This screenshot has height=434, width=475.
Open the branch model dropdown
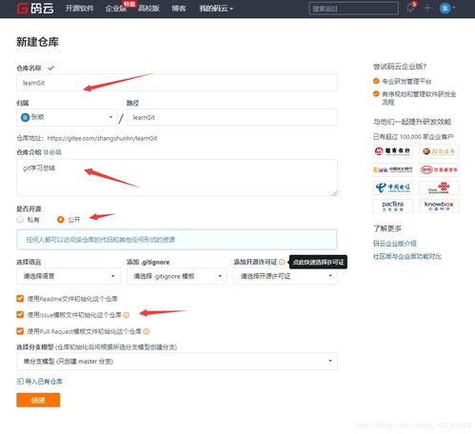(x=177, y=362)
